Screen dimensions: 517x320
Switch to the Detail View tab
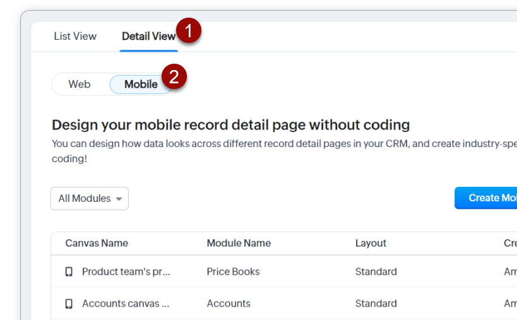(148, 36)
